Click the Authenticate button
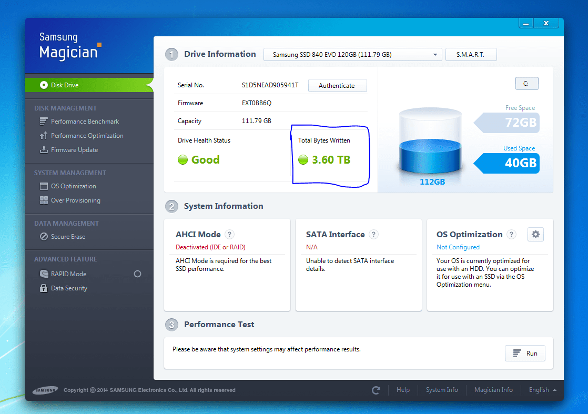 pos(337,86)
